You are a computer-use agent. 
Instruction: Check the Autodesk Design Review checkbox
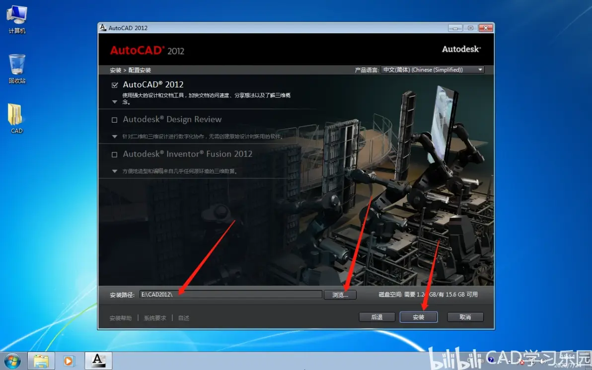click(x=114, y=120)
